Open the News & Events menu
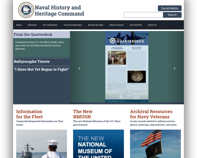Image resolution: width=197 pixels, height=158 pixels. click(x=117, y=25)
